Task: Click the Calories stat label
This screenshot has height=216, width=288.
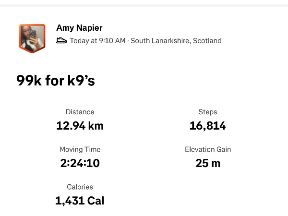Action: 80,187
